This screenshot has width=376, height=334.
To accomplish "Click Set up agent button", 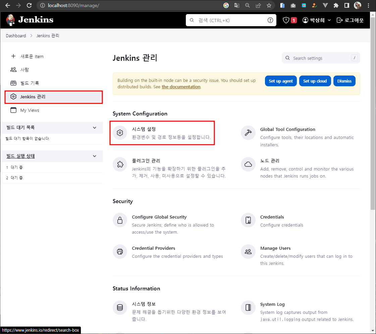I will pyautogui.click(x=280, y=81).
